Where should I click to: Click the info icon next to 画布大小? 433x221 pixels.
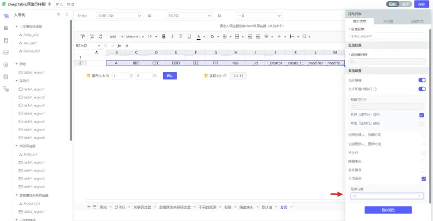point(108,75)
